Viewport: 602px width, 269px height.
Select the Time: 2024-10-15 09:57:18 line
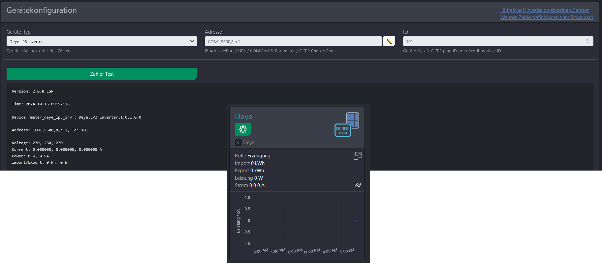[x=41, y=104]
